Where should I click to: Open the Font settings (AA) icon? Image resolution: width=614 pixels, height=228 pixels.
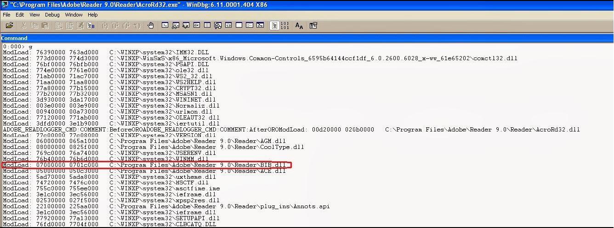[x=299, y=26]
